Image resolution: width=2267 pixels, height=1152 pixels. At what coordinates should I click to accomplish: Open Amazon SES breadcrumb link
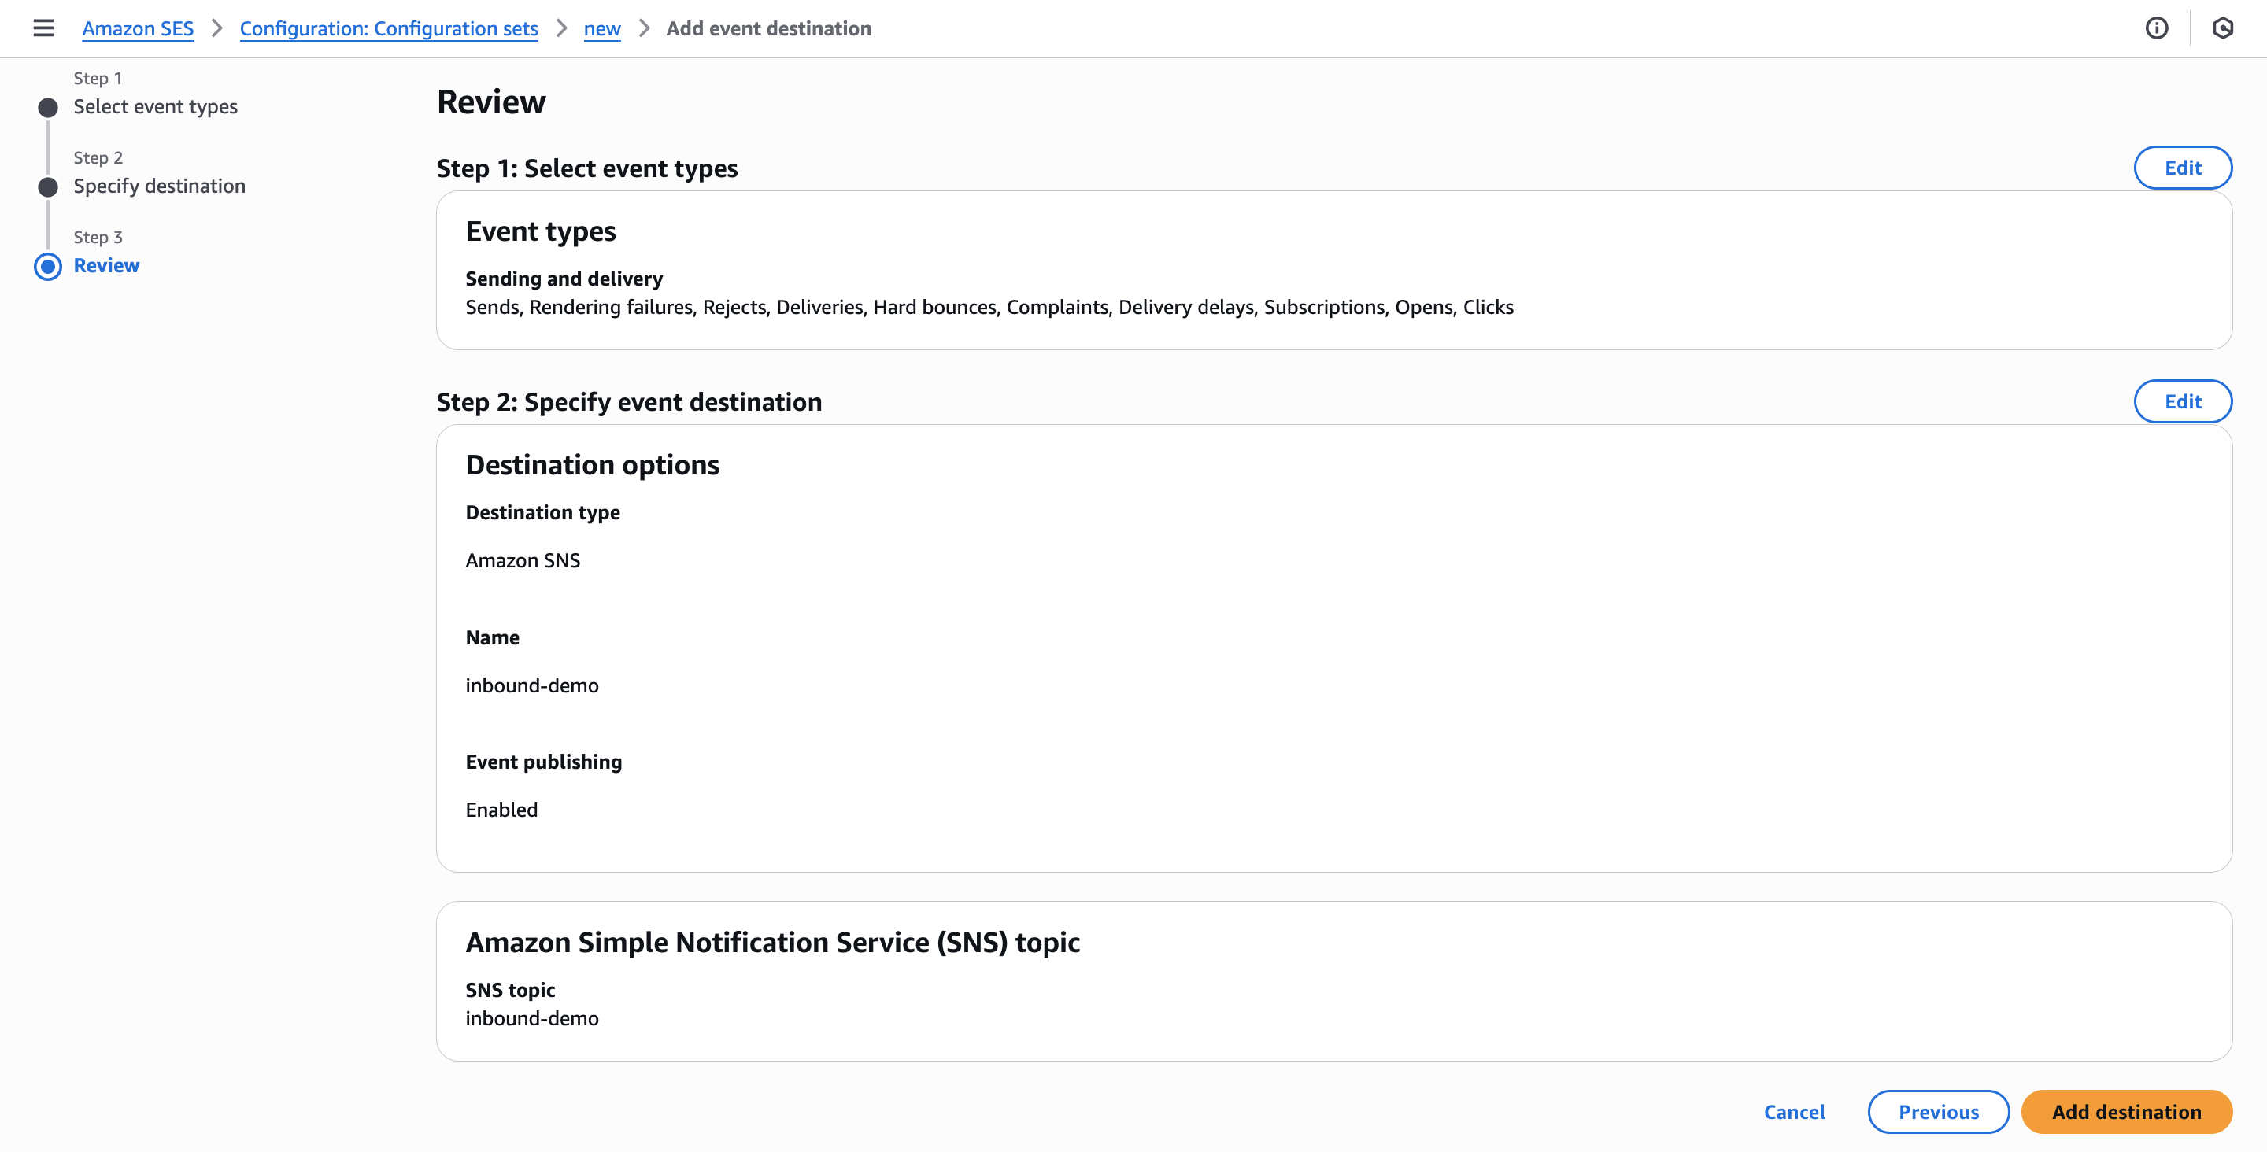click(137, 28)
